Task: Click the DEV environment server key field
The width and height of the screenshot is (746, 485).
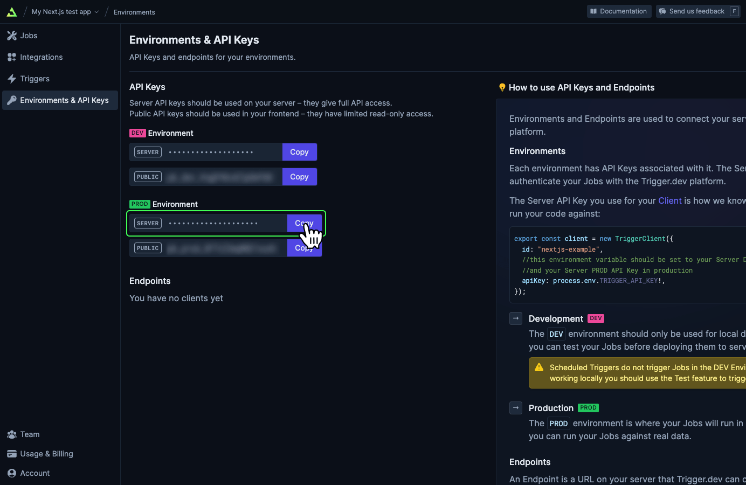Action: point(206,152)
